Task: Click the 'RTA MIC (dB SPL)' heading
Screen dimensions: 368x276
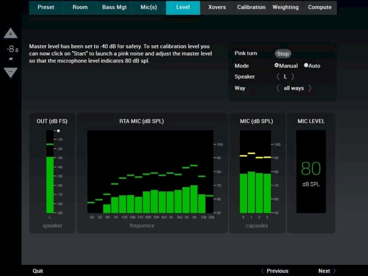Action: tap(142, 121)
